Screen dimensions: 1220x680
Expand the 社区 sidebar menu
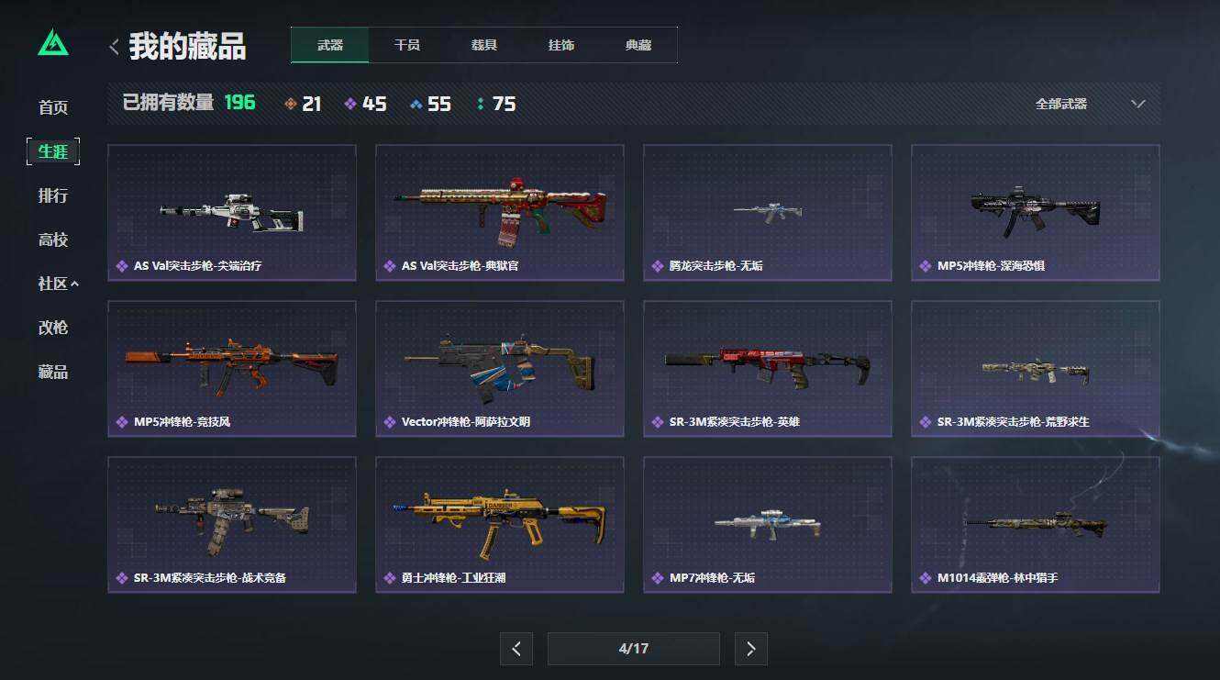pyautogui.click(x=58, y=284)
